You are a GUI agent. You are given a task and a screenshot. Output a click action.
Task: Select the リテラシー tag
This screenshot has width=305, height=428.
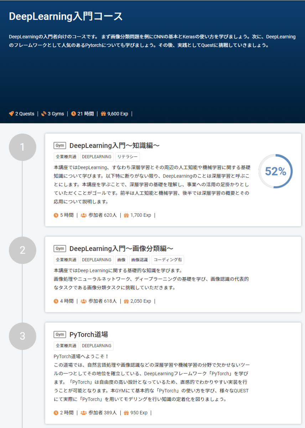[x=127, y=157]
